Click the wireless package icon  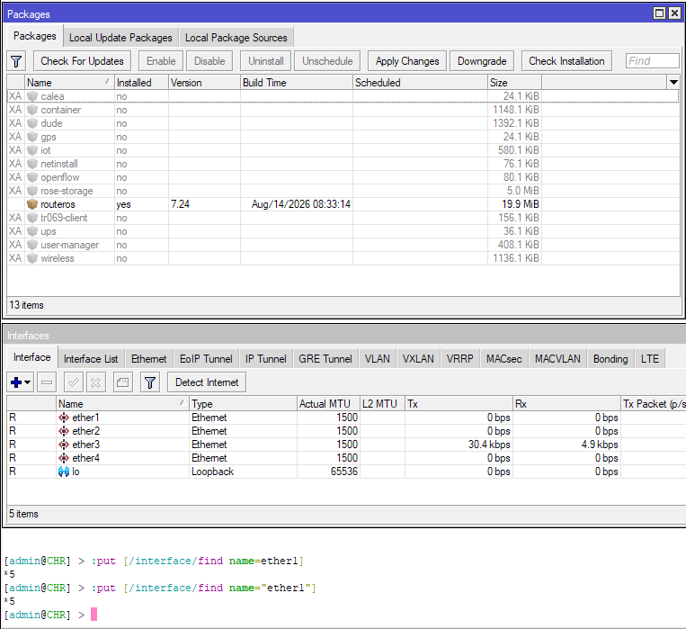tap(32, 258)
